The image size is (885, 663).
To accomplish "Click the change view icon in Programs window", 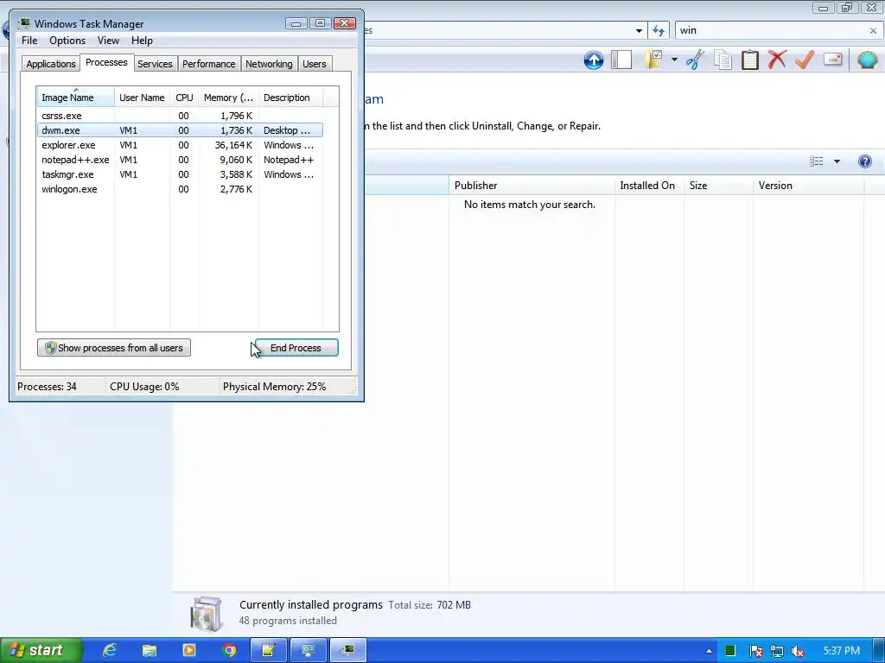I will [816, 161].
